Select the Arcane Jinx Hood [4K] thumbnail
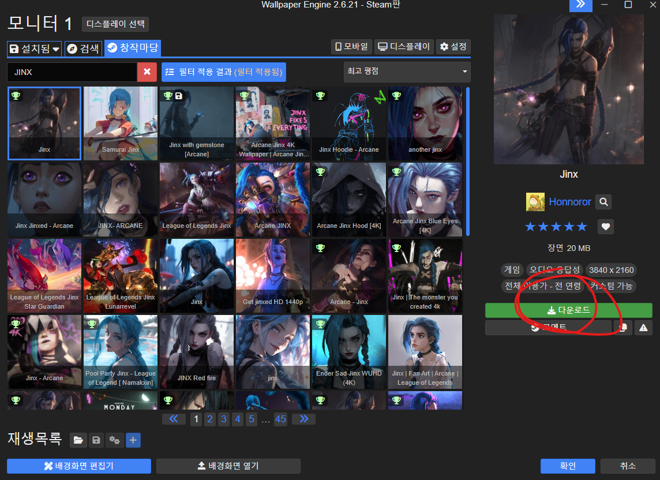Screen dimensions: 660x480 click(x=349, y=200)
